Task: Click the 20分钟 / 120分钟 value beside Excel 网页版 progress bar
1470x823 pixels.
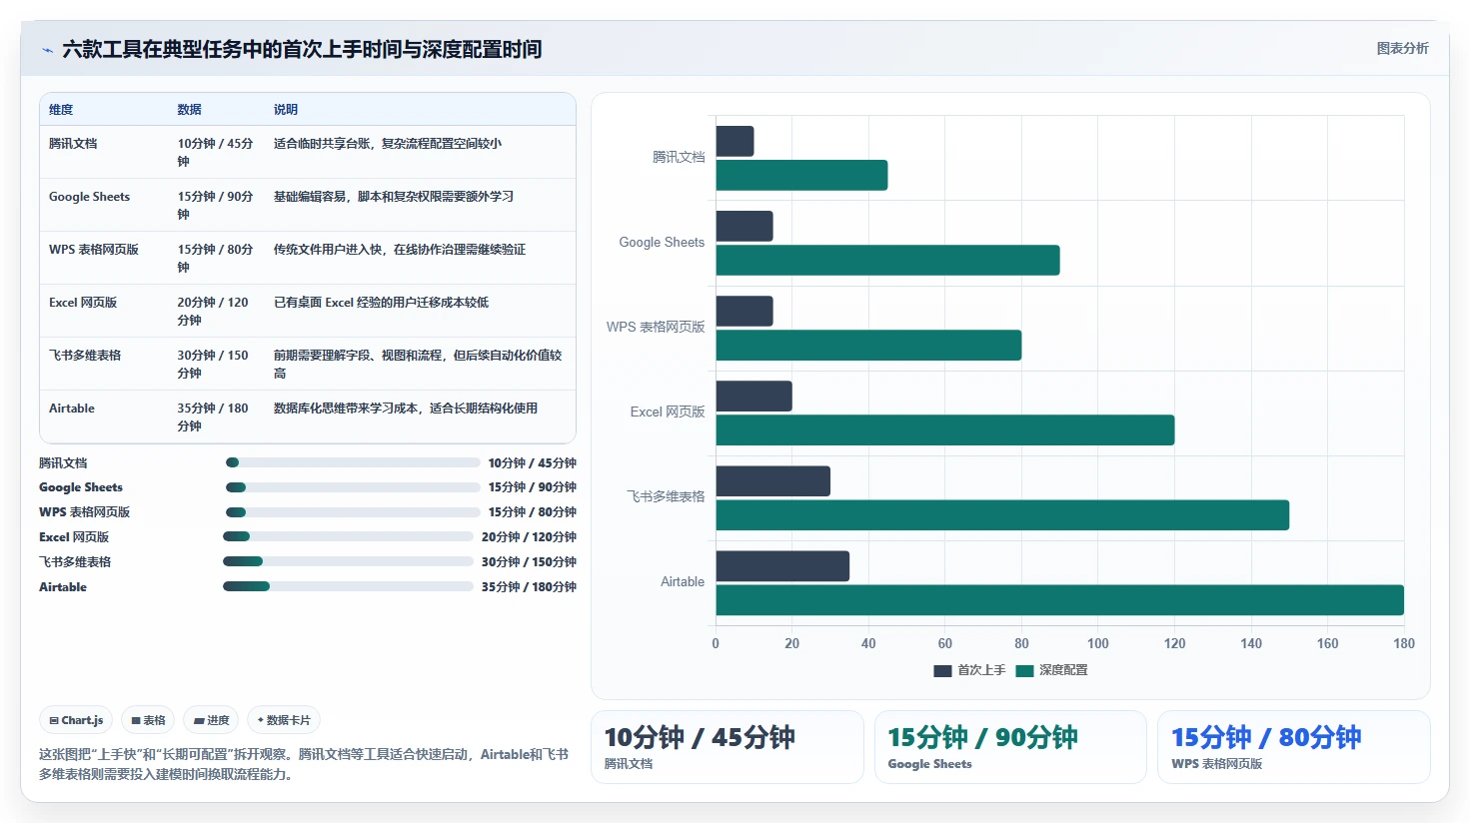Action: [529, 537]
